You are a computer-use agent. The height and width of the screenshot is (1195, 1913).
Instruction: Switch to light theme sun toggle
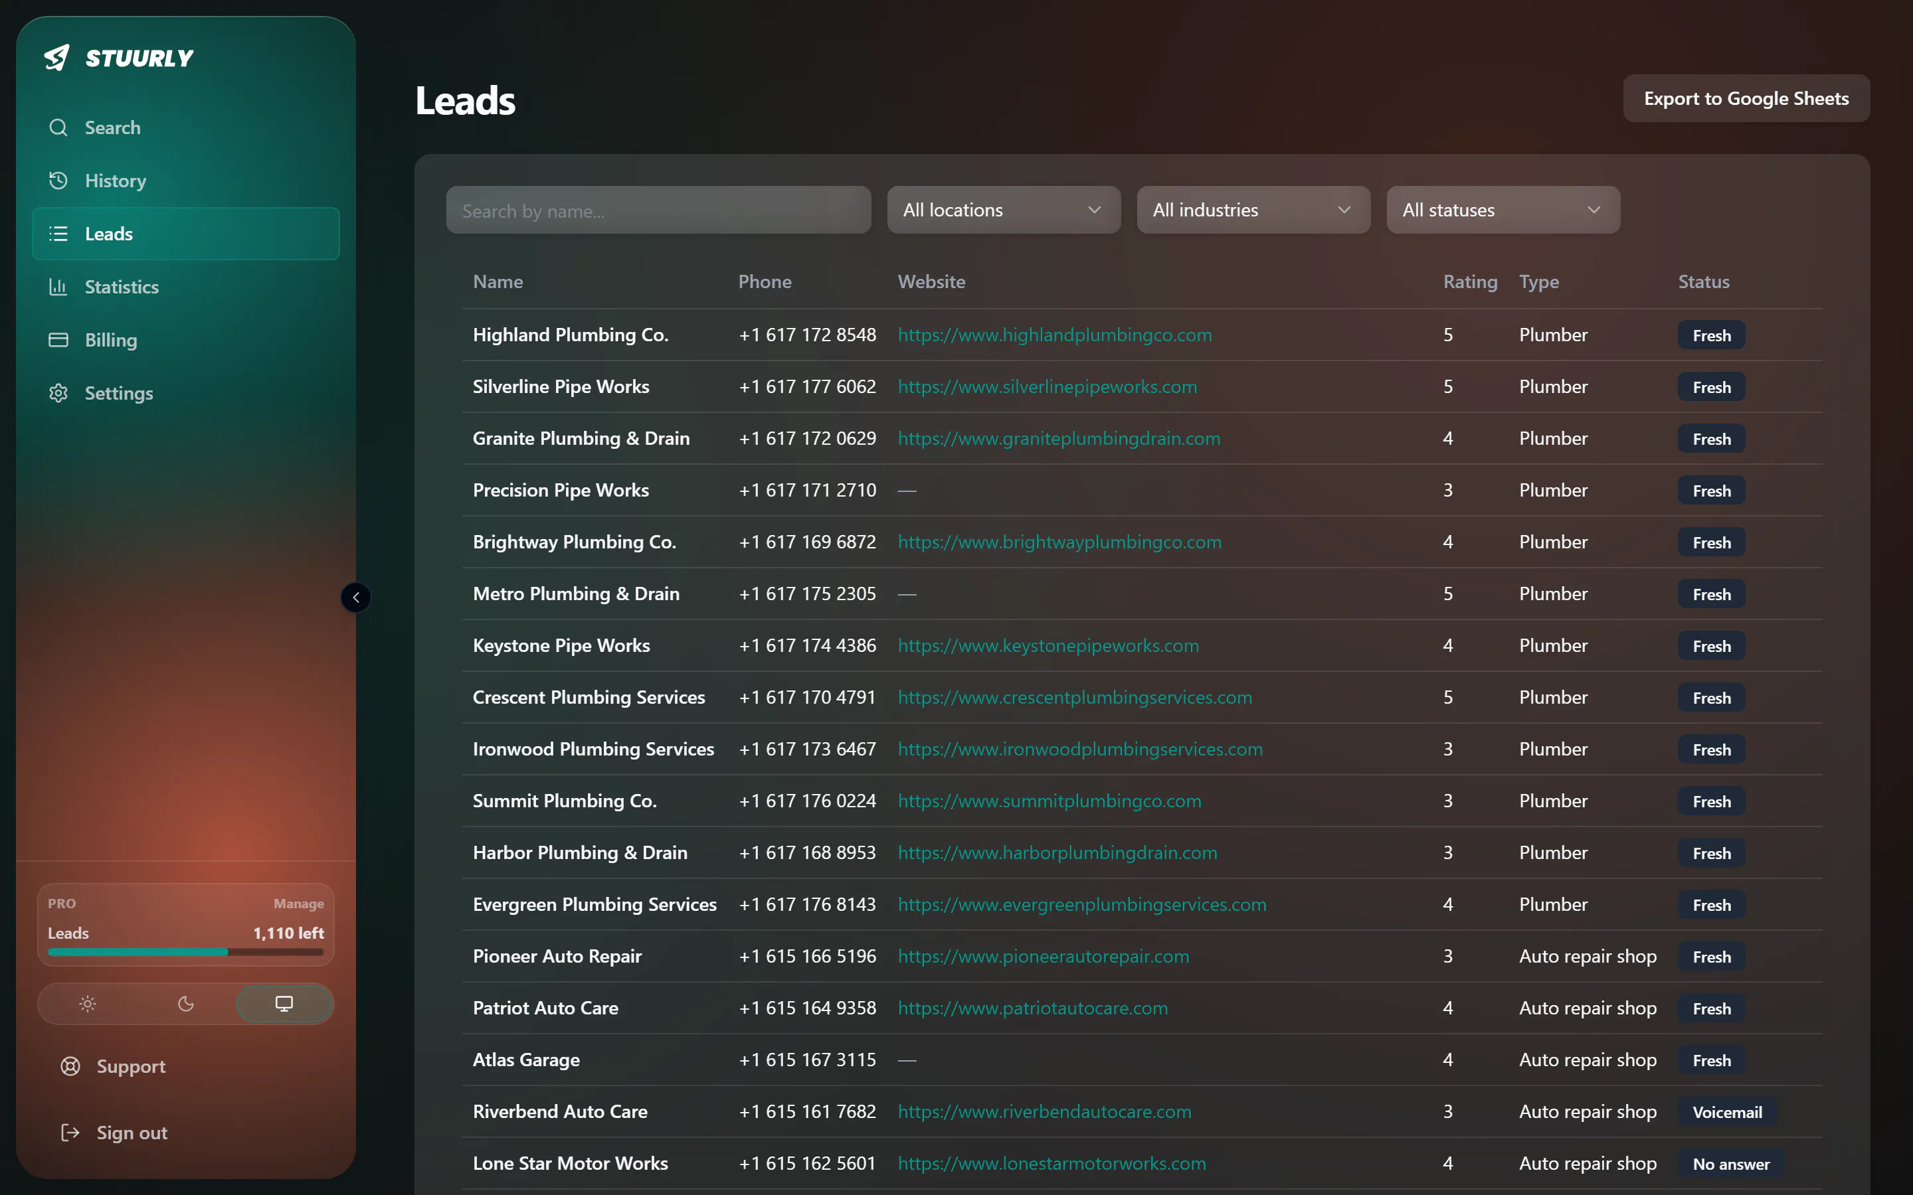[x=88, y=1004]
